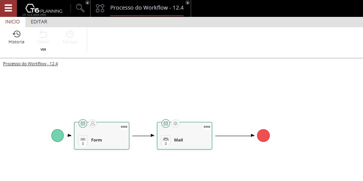Viewport: 363px width, 181px height.
Task: Close the Processo do Workflow tab
Action: click(x=188, y=3)
